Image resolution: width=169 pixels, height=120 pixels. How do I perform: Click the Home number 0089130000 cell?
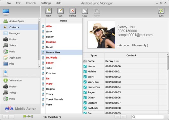131,66
